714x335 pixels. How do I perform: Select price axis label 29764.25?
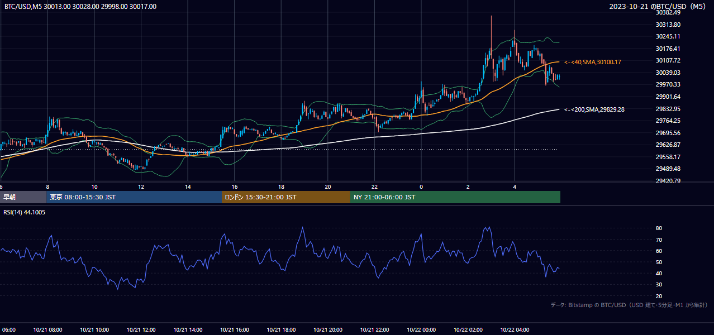coord(668,121)
